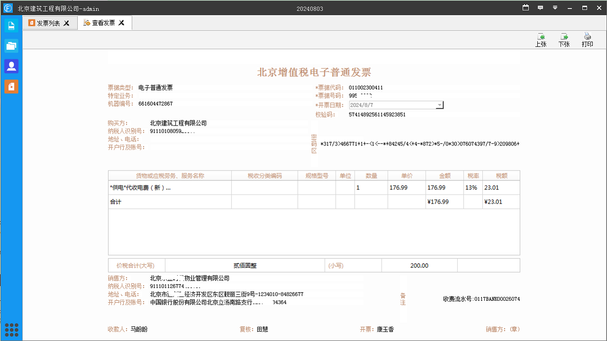Close the 发票列表 tab
The image size is (607, 341).
tap(66, 23)
